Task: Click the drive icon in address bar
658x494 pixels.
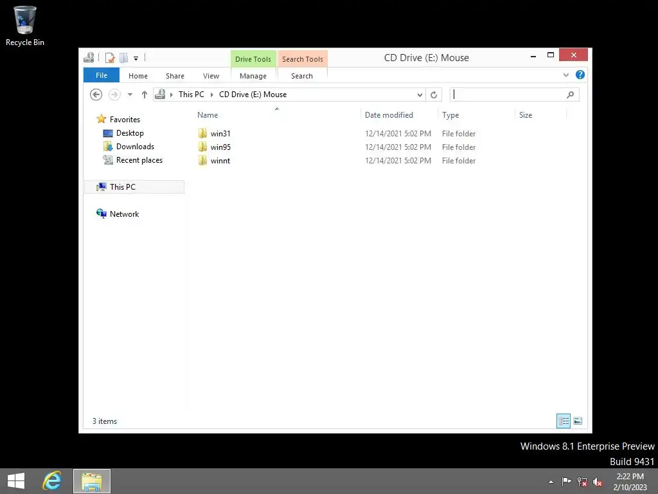Action: (x=160, y=95)
